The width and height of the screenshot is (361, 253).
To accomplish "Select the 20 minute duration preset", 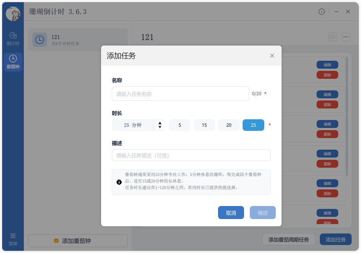I will pyautogui.click(x=229, y=125).
